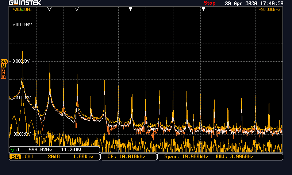The width and height of the screenshot is (292, 175).
Task: Select the green marker at the fundamental peak
Action: click(23, 9)
